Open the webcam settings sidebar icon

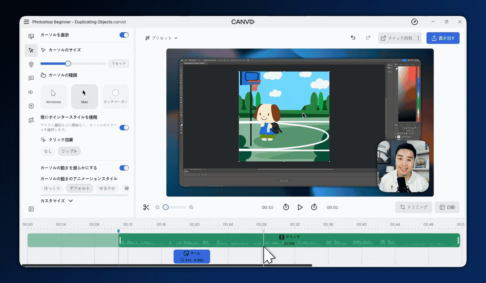(31, 64)
